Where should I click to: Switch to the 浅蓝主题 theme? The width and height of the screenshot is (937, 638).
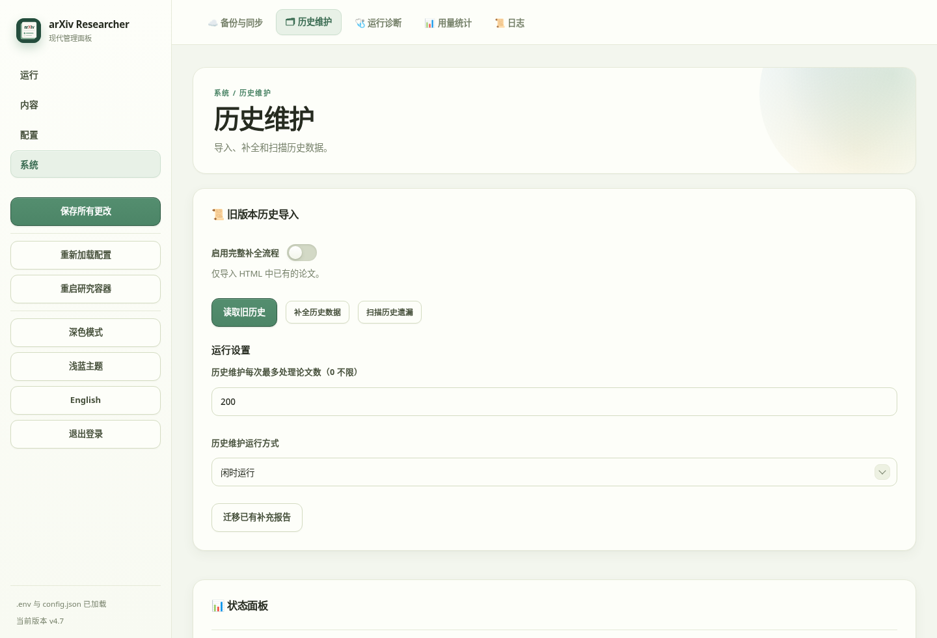(85, 367)
